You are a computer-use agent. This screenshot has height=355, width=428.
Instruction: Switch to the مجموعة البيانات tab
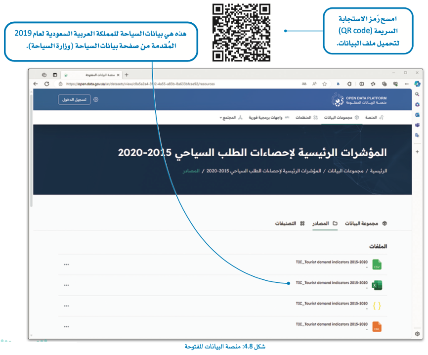(x=366, y=223)
